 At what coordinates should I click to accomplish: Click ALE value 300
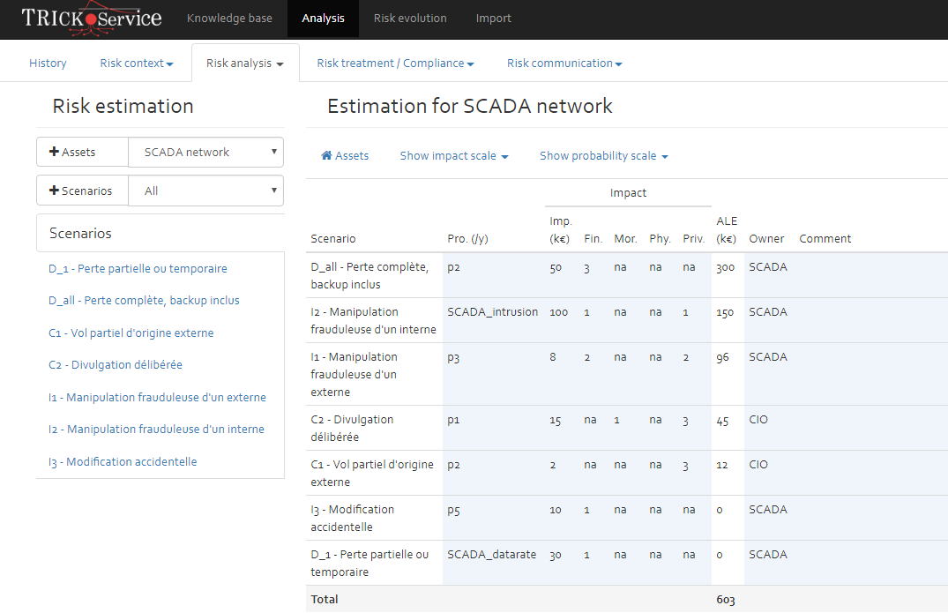point(725,267)
